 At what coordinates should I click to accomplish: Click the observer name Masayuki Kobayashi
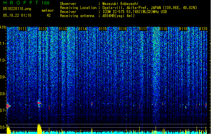pyautogui.click(x=120, y=4)
